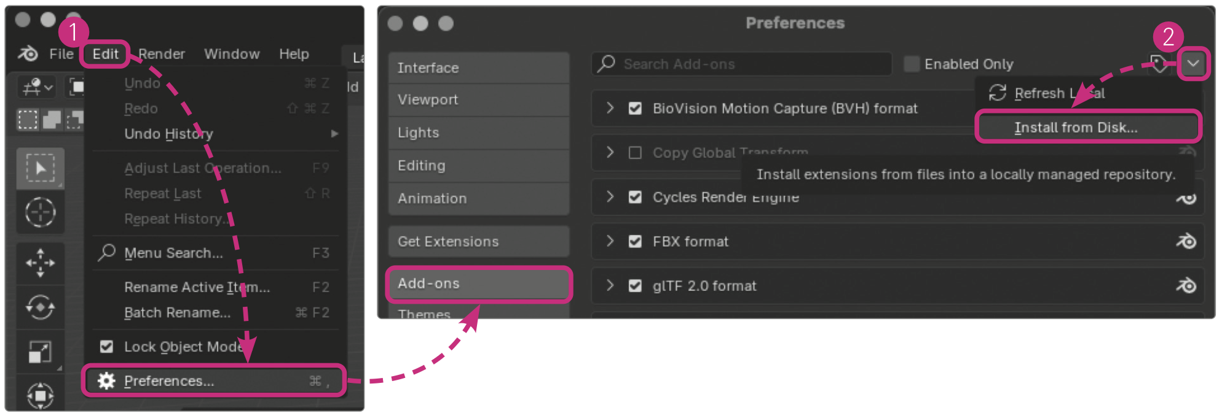This screenshot has width=1222, height=416.
Task: Choose the Rotate tool
Action: pyautogui.click(x=41, y=307)
